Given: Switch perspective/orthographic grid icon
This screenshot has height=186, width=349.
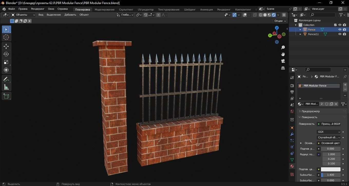Looking at the screenshot, I should pyautogui.click(x=283, y=68).
